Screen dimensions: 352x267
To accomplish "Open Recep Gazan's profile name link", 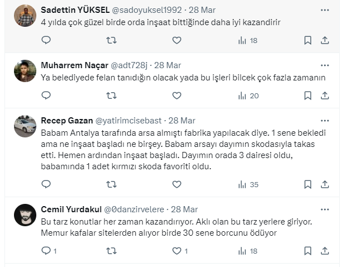I will pos(67,121).
